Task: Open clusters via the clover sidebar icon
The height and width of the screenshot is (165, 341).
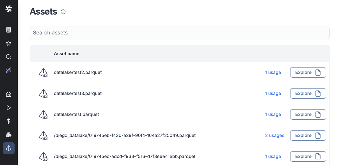Action: click(x=9, y=135)
